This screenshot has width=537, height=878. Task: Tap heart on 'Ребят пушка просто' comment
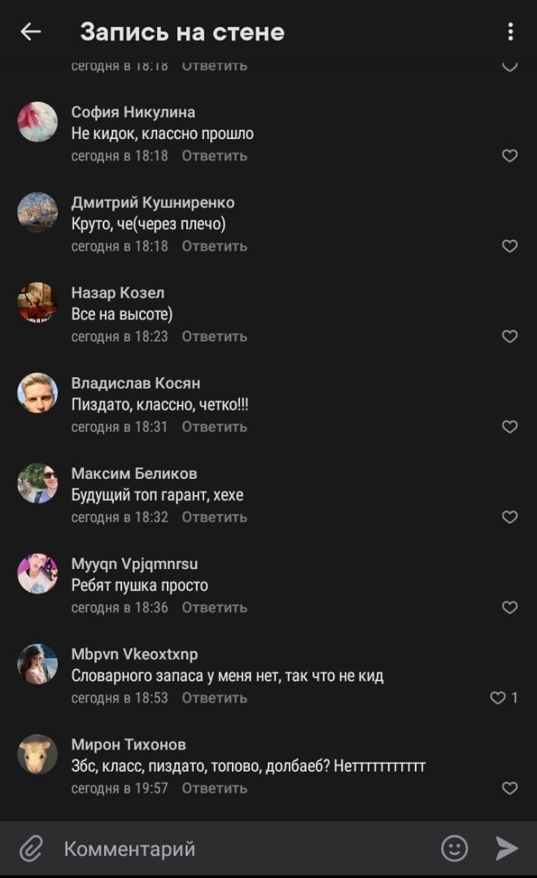pos(509,607)
